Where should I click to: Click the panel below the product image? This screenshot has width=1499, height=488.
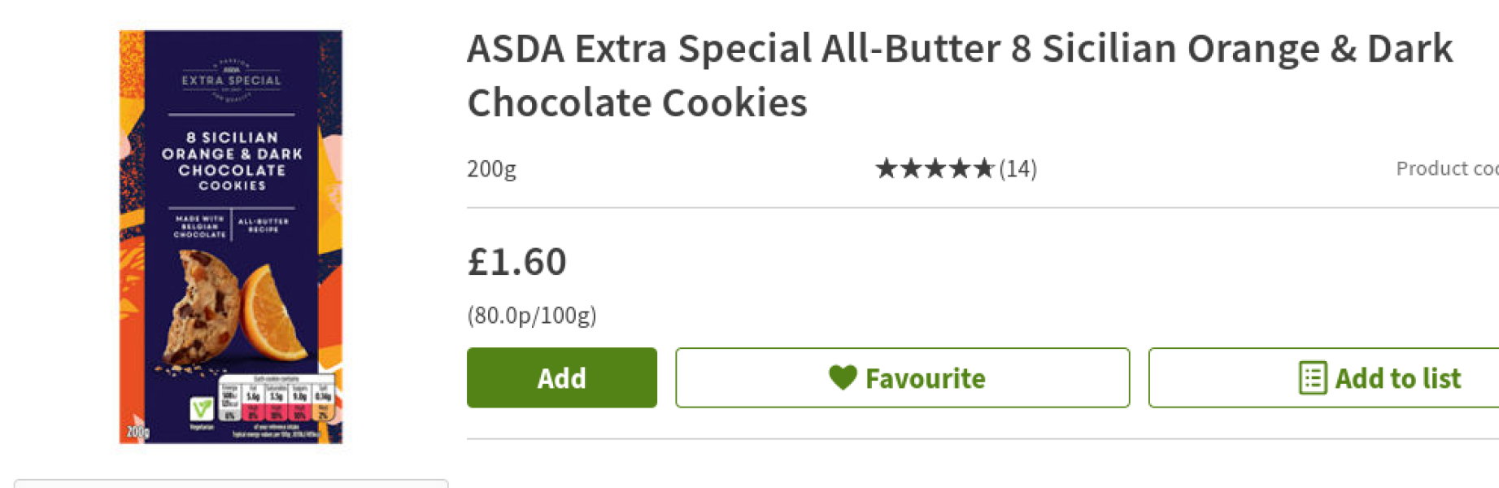point(231,483)
